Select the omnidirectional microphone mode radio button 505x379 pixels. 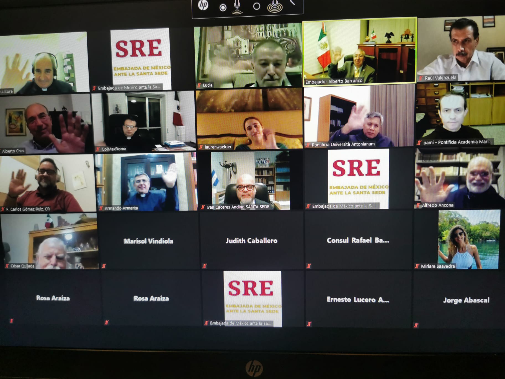(x=257, y=6)
